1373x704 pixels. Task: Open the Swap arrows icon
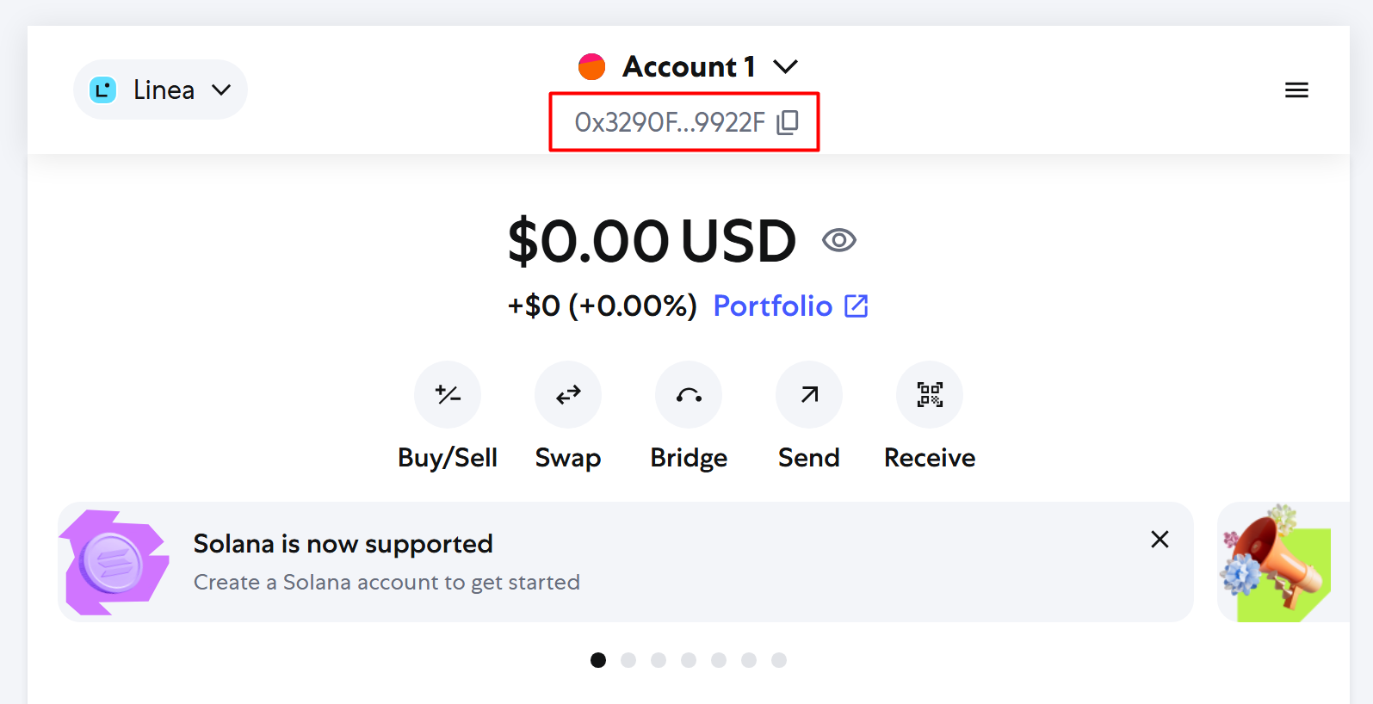pos(568,394)
